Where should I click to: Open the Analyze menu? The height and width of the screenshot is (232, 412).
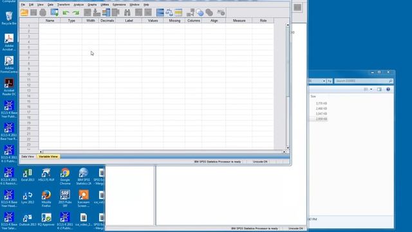tap(79, 5)
